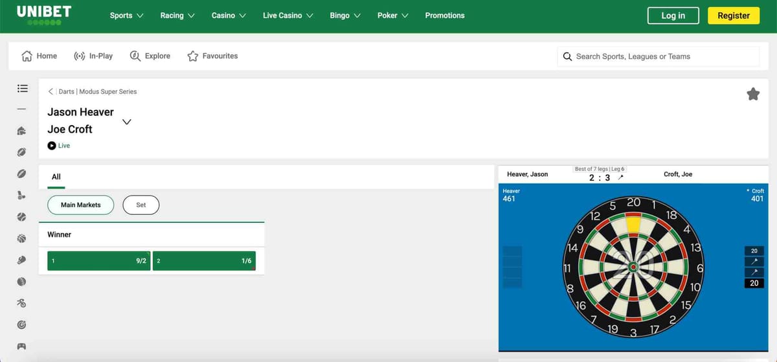Open the Explore link
Screen dimensions: 777x362
pyautogui.click(x=157, y=56)
